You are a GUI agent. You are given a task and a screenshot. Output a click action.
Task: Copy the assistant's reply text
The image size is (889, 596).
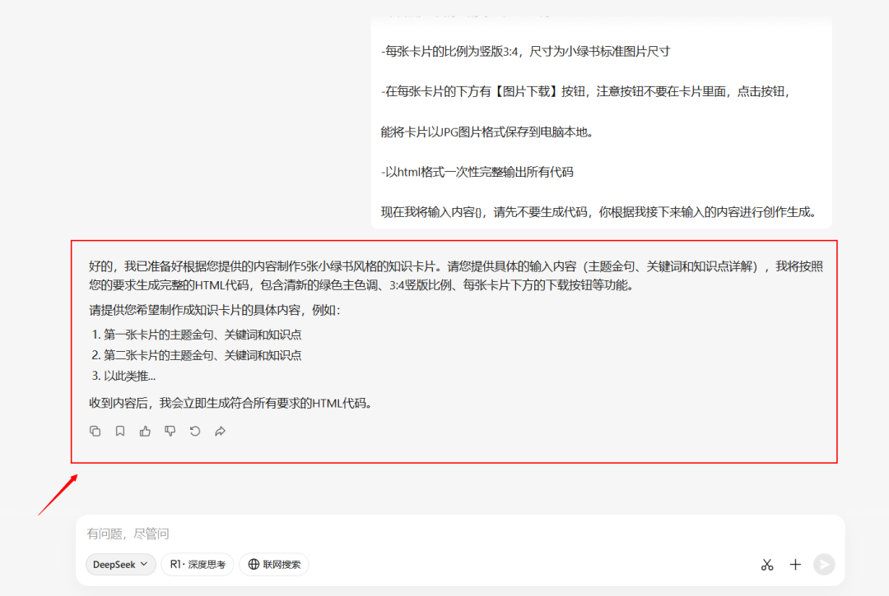(x=95, y=431)
